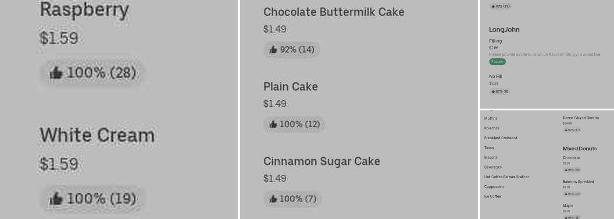Click thumbs-up icon under Rainbow Sprinkled

point(566,194)
